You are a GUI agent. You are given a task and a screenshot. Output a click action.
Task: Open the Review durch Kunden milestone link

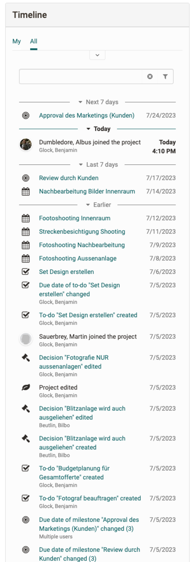(69, 178)
